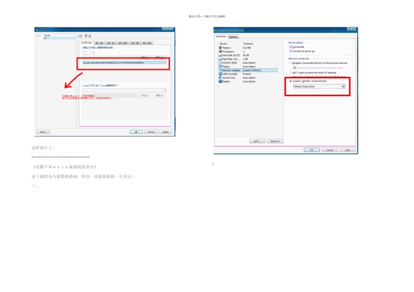The height and width of the screenshot is (292, 414).
Task: Close the Virtual Machine Settings window
Action: click(x=351, y=29)
